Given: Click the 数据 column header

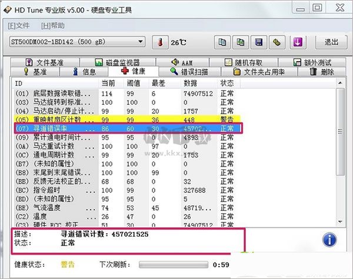Looking at the screenshot, I should click(199, 84).
